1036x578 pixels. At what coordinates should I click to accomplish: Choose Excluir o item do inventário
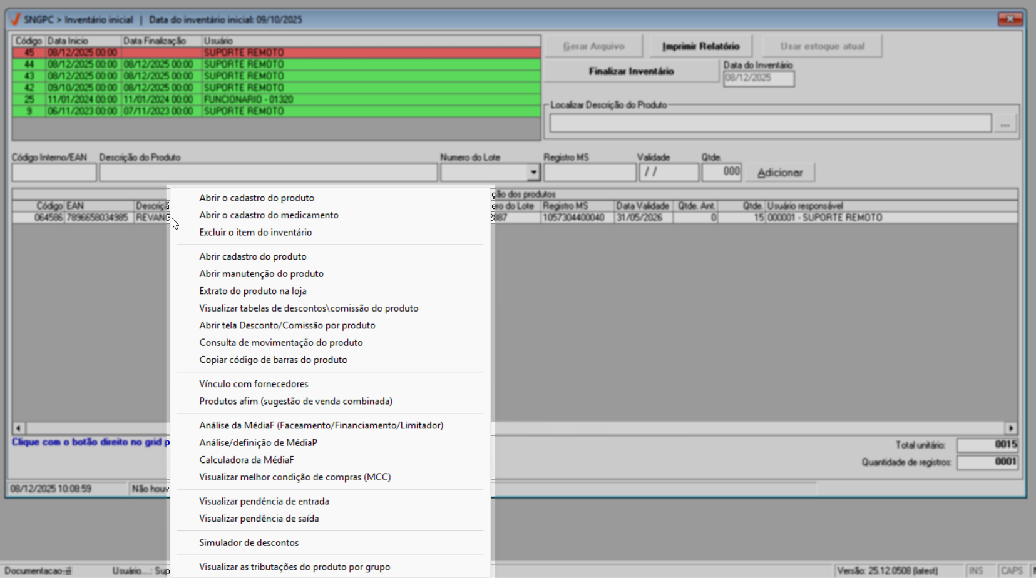(x=255, y=232)
